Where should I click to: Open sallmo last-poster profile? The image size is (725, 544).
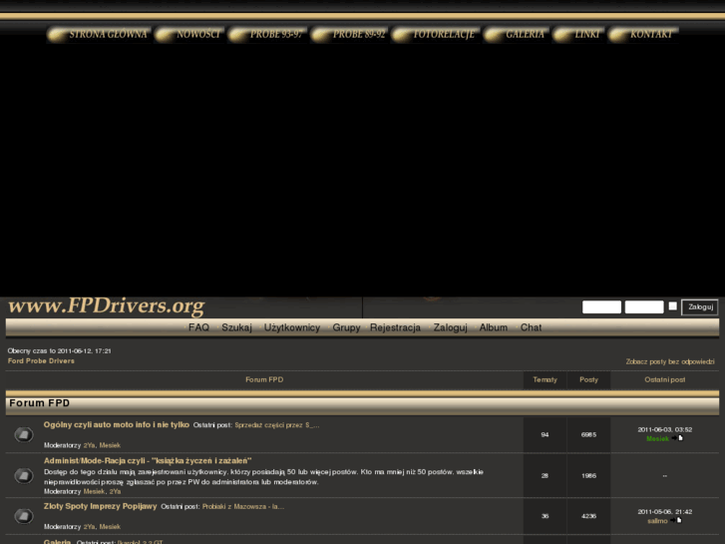pos(657,521)
